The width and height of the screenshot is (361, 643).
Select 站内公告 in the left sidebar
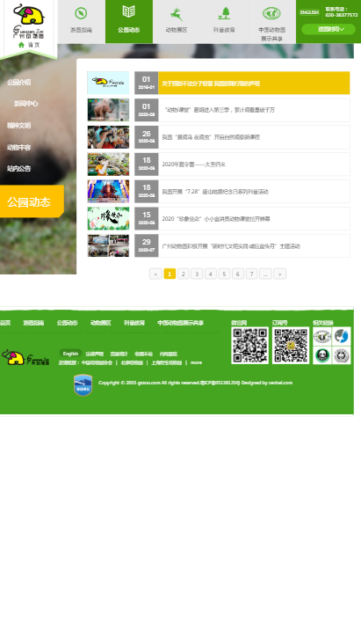[x=18, y=169]
